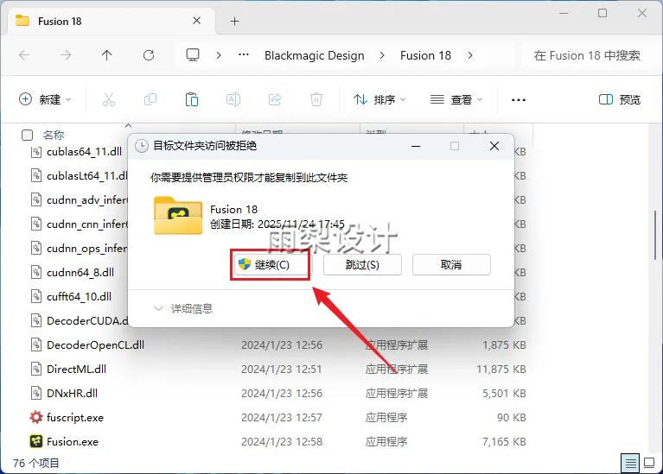Image resolution: width=663 pixels, height=474 pixels.
Task: Open the toolbar See more menu
Action: click(519, 100)
